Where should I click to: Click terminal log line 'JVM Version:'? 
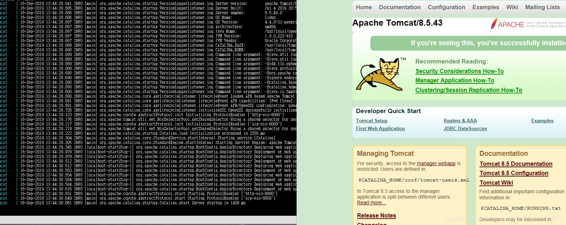[158, 36]
